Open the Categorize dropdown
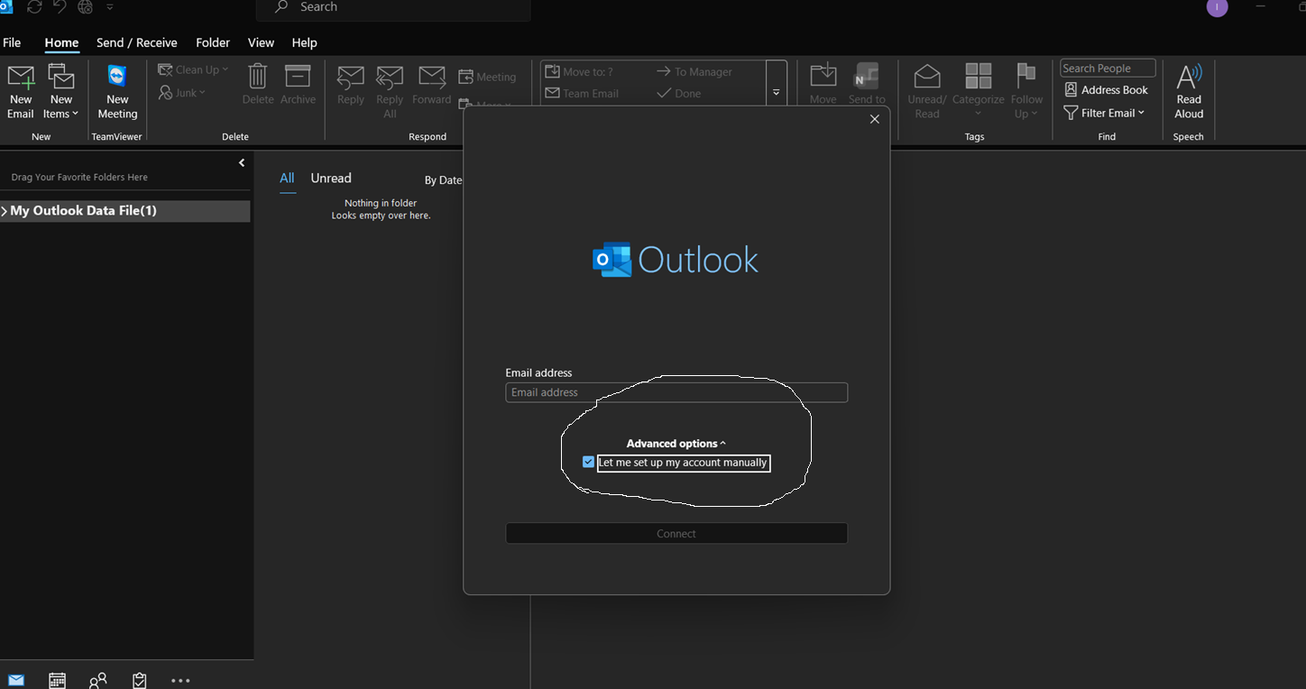Viewport: 1306px width, 689px height. (x=979, y=91)
